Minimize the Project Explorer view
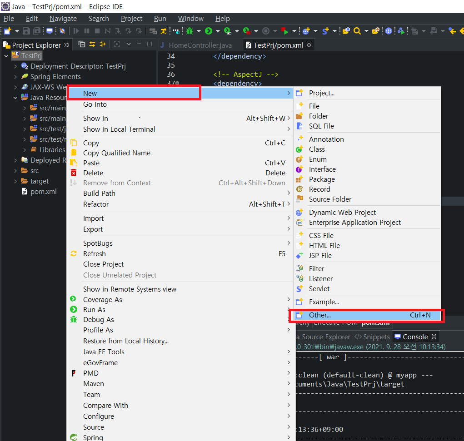The image size is (464, 441). pos(139,44)
